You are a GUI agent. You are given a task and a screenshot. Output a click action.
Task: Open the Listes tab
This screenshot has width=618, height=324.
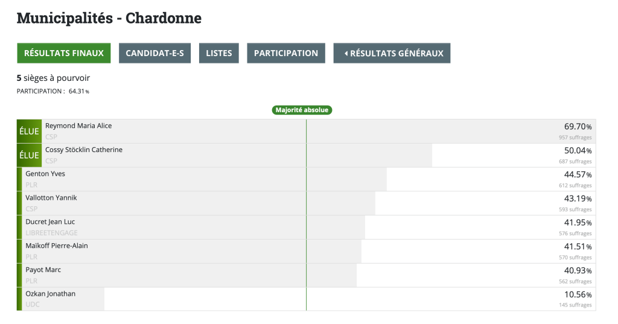[219, 53]
